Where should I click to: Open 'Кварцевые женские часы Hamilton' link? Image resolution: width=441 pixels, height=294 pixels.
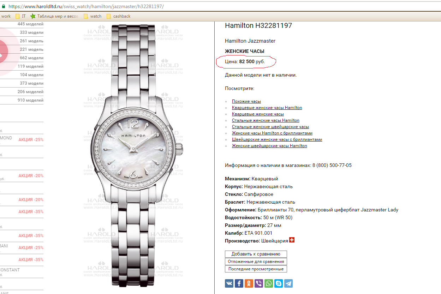click(267, 108)
